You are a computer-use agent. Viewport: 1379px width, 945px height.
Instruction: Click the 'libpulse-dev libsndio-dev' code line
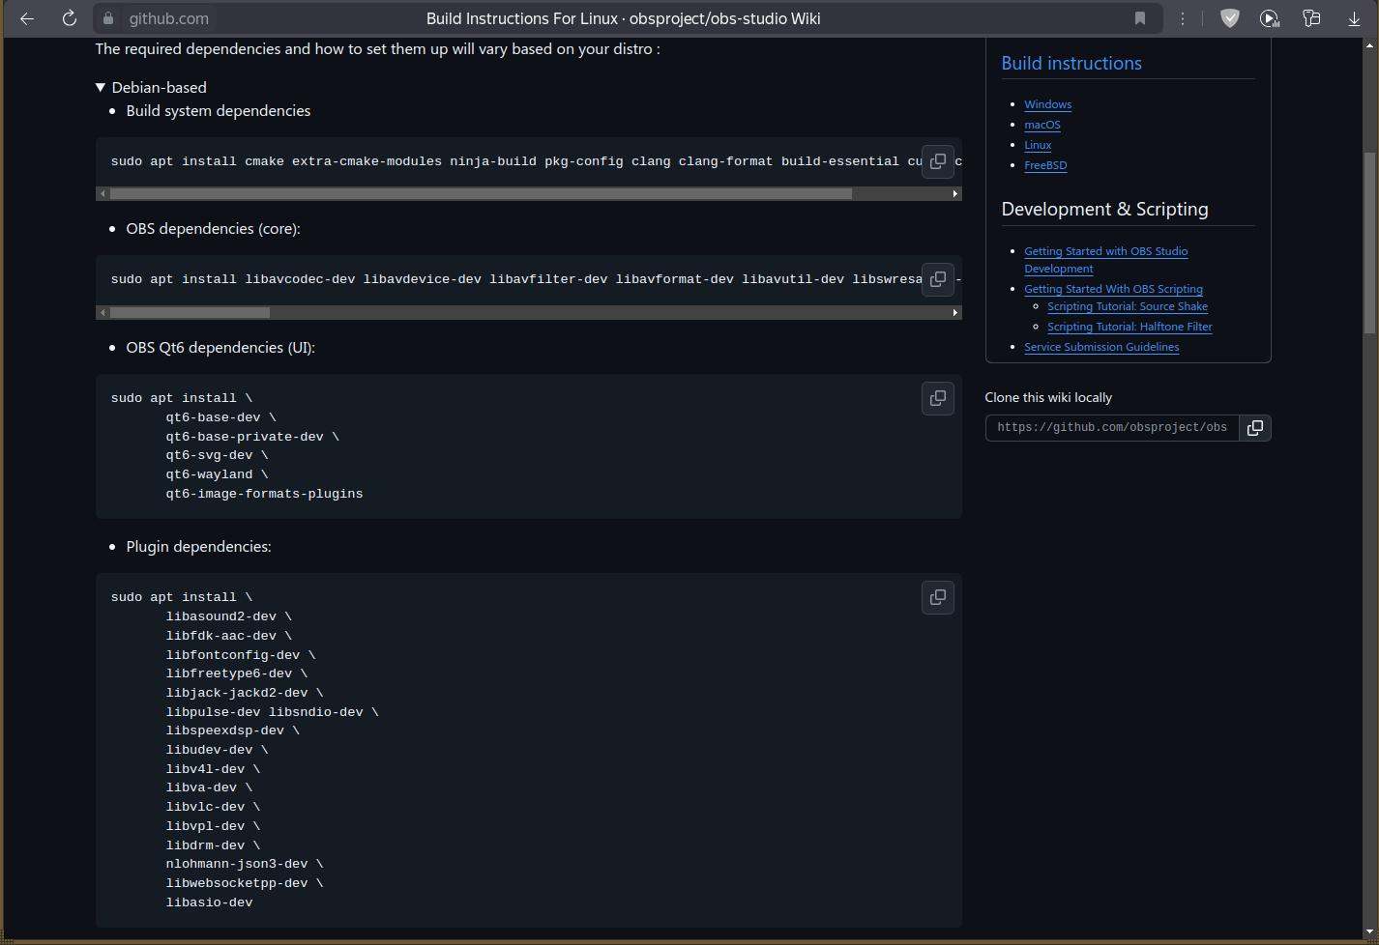click(x=272, y=712)
